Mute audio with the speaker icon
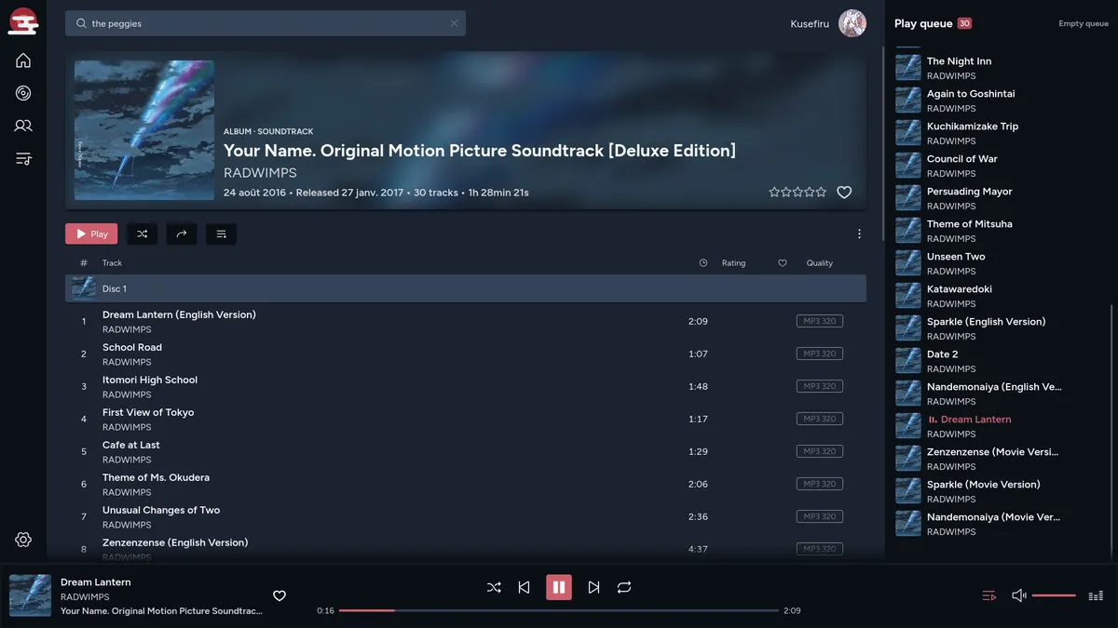Image resolution: width=1118 pixels, height=628 pixels. pos(1019,595)
